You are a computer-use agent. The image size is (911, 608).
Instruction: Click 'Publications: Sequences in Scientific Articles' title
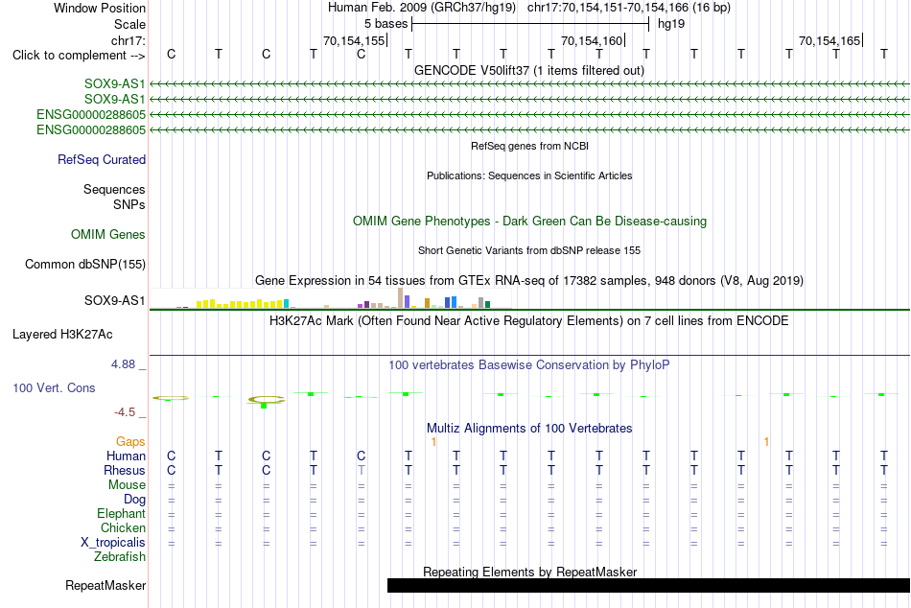pyautogui.click(x=529, y=175)
